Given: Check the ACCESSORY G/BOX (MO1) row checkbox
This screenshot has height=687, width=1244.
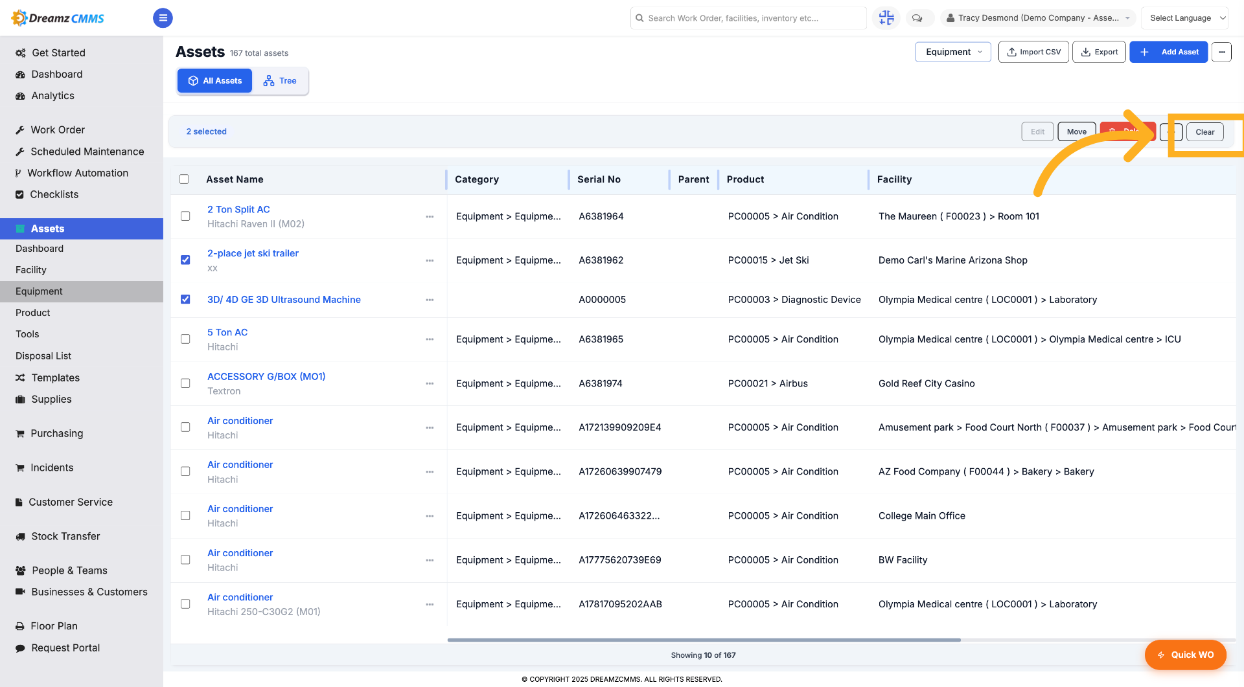Looking at the screenshot, I should (185, 383).
